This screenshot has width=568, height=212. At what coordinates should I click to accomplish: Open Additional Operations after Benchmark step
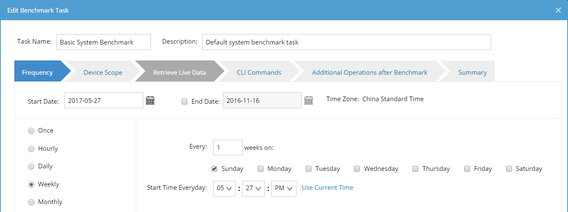(x=370, y=72)
